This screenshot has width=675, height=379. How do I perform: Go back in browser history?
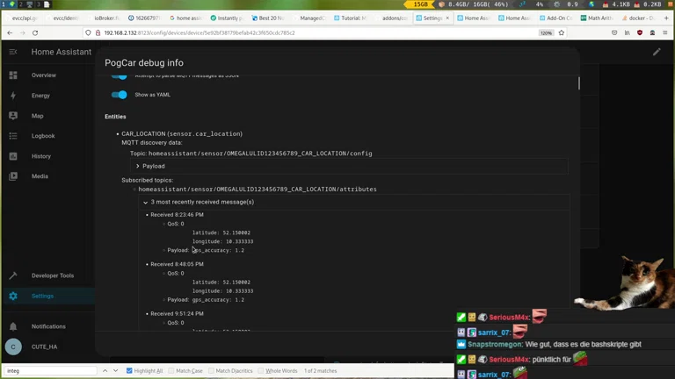click(10, 32)
